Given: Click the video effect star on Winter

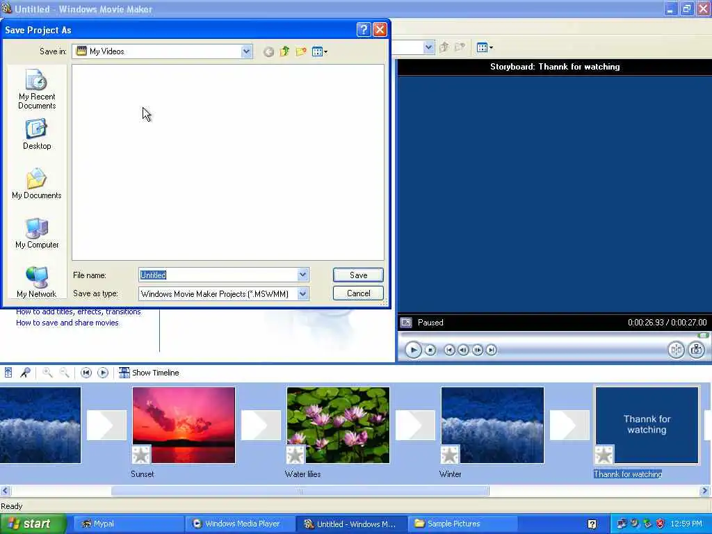Looking at the screenshot, I should [450, 455].
